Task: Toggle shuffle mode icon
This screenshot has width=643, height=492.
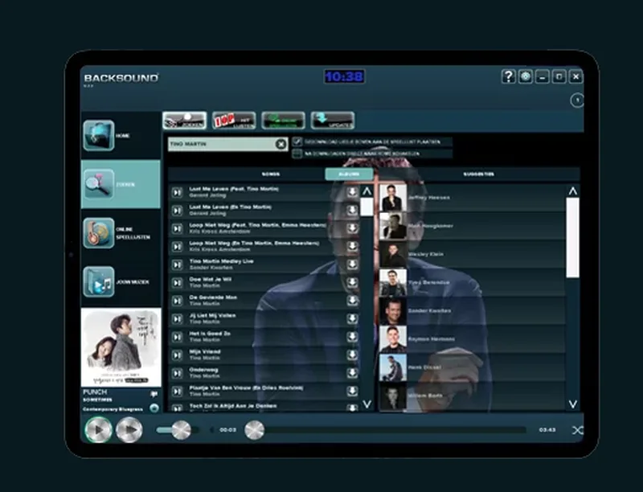Action: tap(577, 430)
